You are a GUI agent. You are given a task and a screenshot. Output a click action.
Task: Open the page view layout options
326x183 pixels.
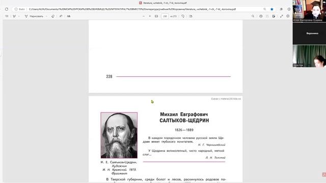(x=191, y=16)
